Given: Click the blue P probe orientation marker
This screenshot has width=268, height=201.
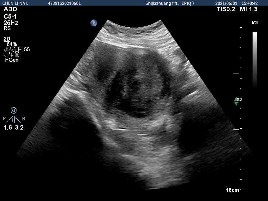Looking at the screenshot, I should pos(94,23).
